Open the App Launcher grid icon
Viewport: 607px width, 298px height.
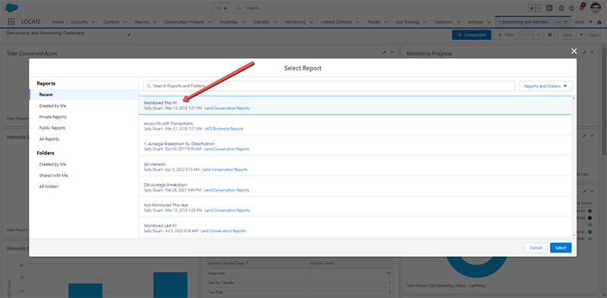click(x=11, y=22)
